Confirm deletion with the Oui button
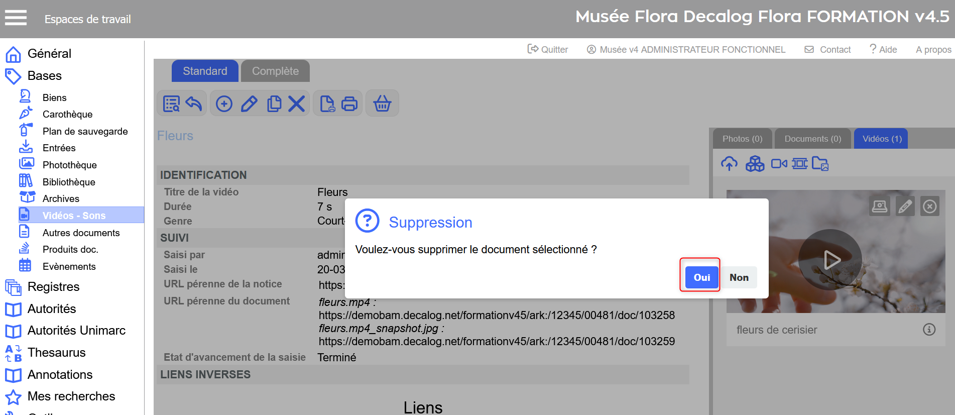 701,277
